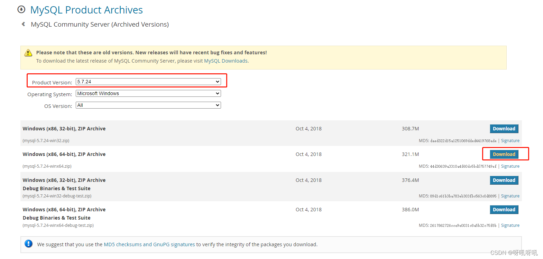Download the 32-bit Debug Binaries package 376.4M
Image resolution: width=543 pixels, height=259 pixels.
tap(504, 180)
